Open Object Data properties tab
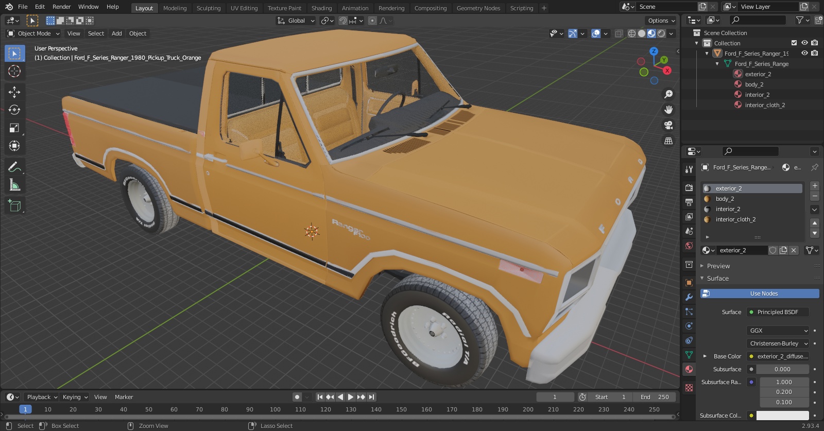 tap(689, 355)
